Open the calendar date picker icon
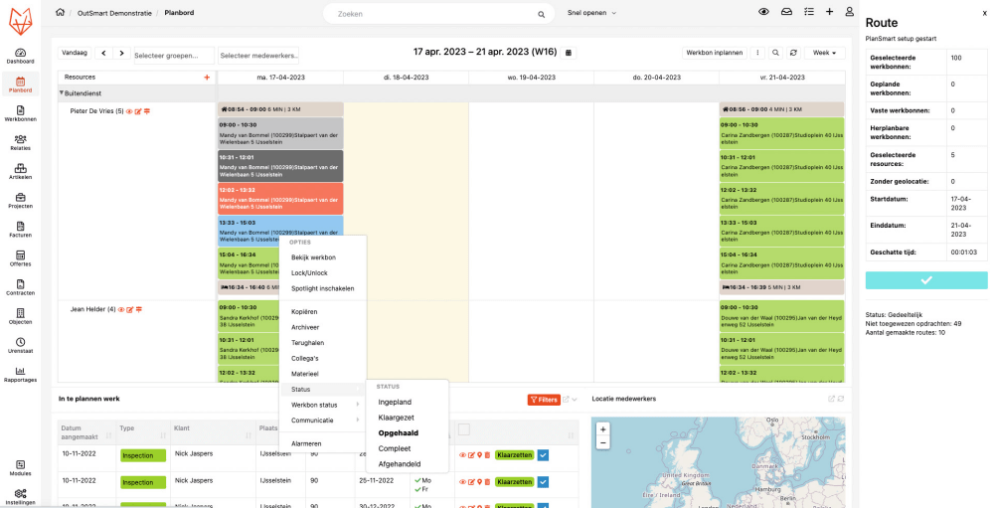The height and width of the screenshot is (508, 994). click(x=569, y=53)
